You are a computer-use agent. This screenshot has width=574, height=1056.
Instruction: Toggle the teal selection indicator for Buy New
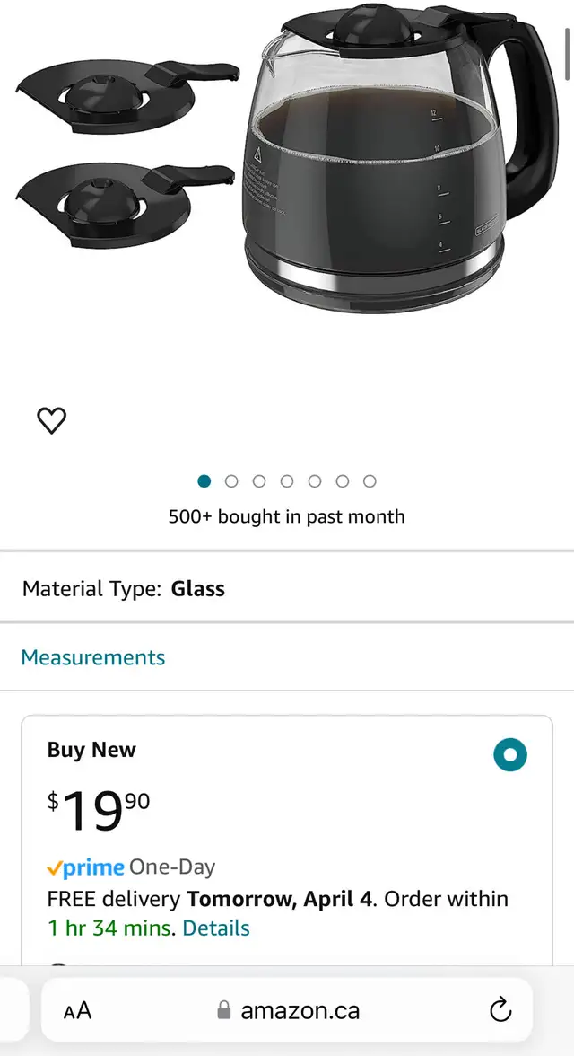click(510, 755)
